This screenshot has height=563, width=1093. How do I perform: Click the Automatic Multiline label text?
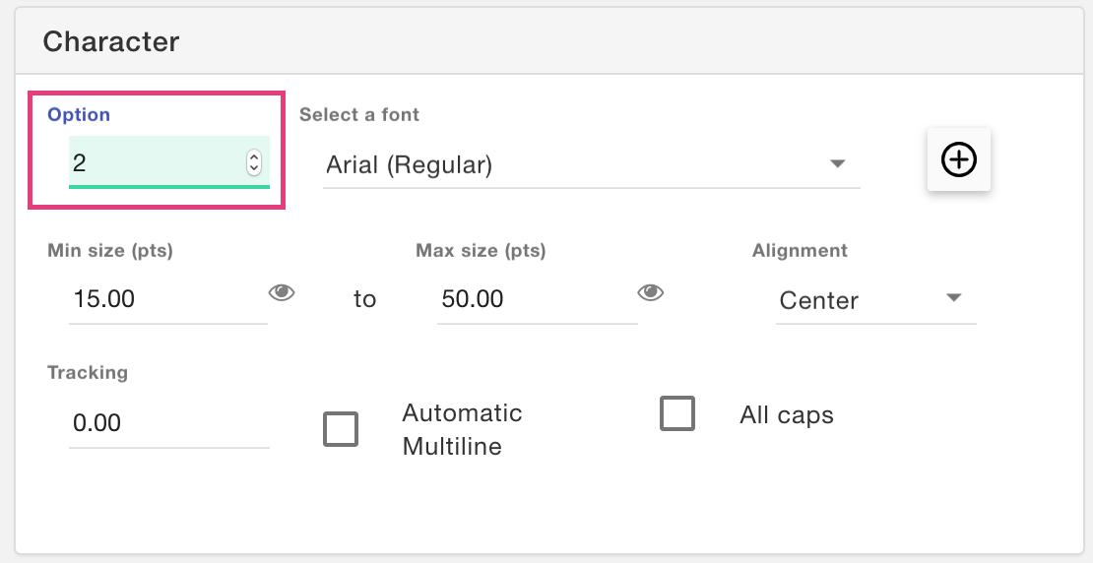[x=462, y=429]
